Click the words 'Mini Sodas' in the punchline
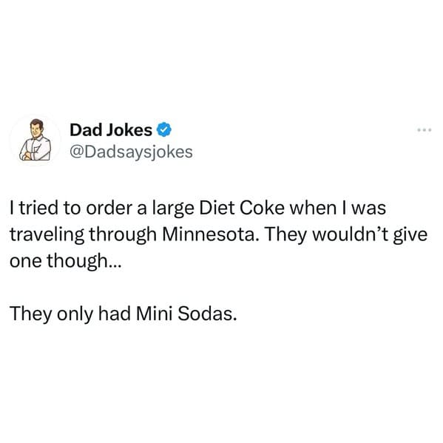Image resolution: width=443 pixels, height=443 pixels. click(x=186, y=314)
